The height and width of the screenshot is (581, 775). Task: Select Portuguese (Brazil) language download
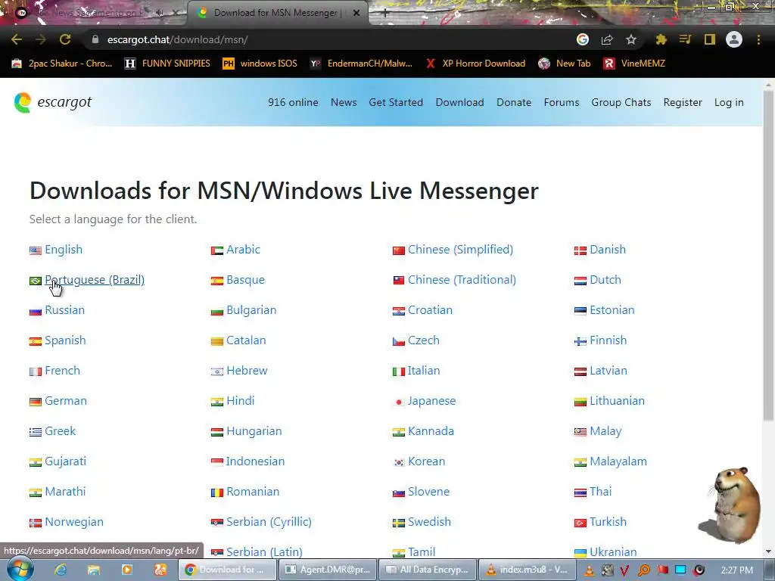click(95, 280)
